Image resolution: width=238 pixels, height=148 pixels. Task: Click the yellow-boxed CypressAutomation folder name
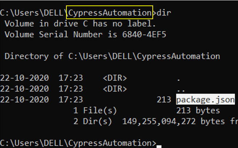coord(110,12)
